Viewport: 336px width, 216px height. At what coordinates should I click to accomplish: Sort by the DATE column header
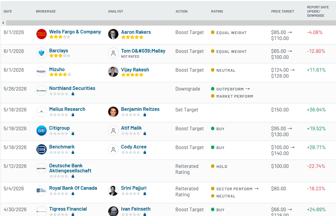coord(8,11)
